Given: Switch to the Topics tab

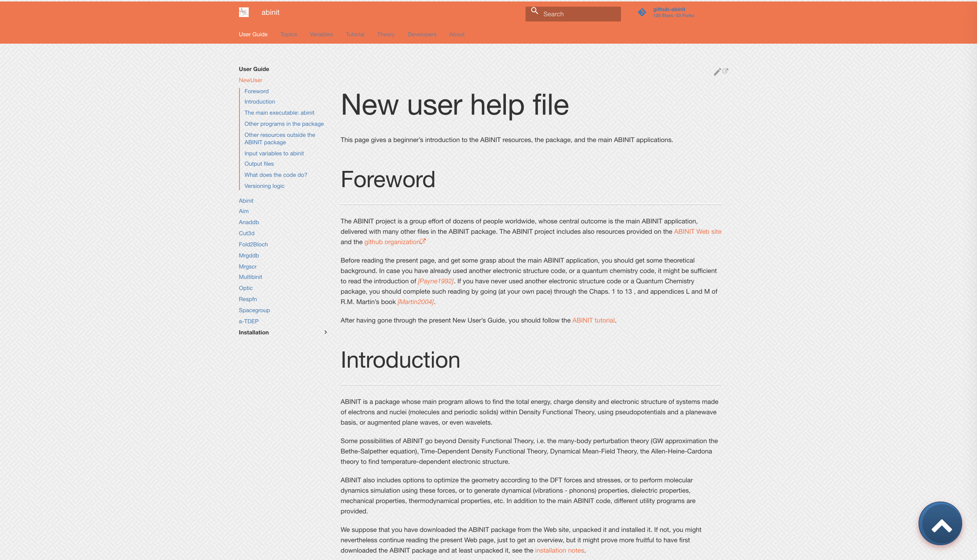Looking at the screenshot, I should coord(289,34).
